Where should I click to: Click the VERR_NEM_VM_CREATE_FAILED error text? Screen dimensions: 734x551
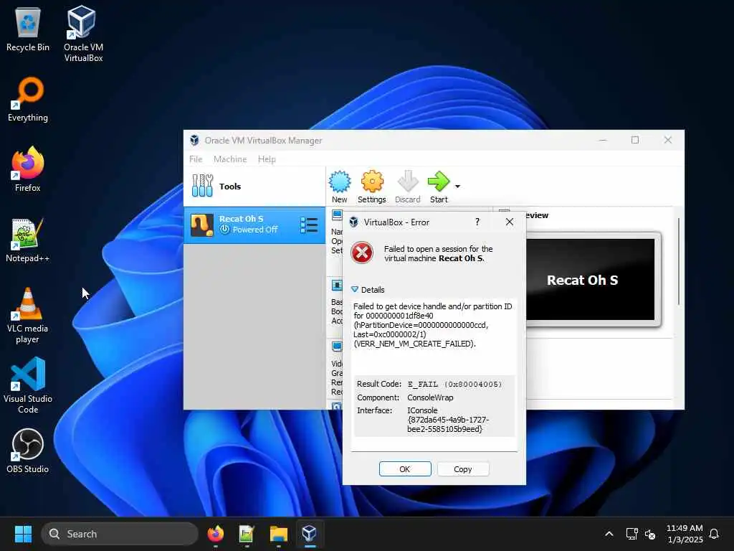415,344
